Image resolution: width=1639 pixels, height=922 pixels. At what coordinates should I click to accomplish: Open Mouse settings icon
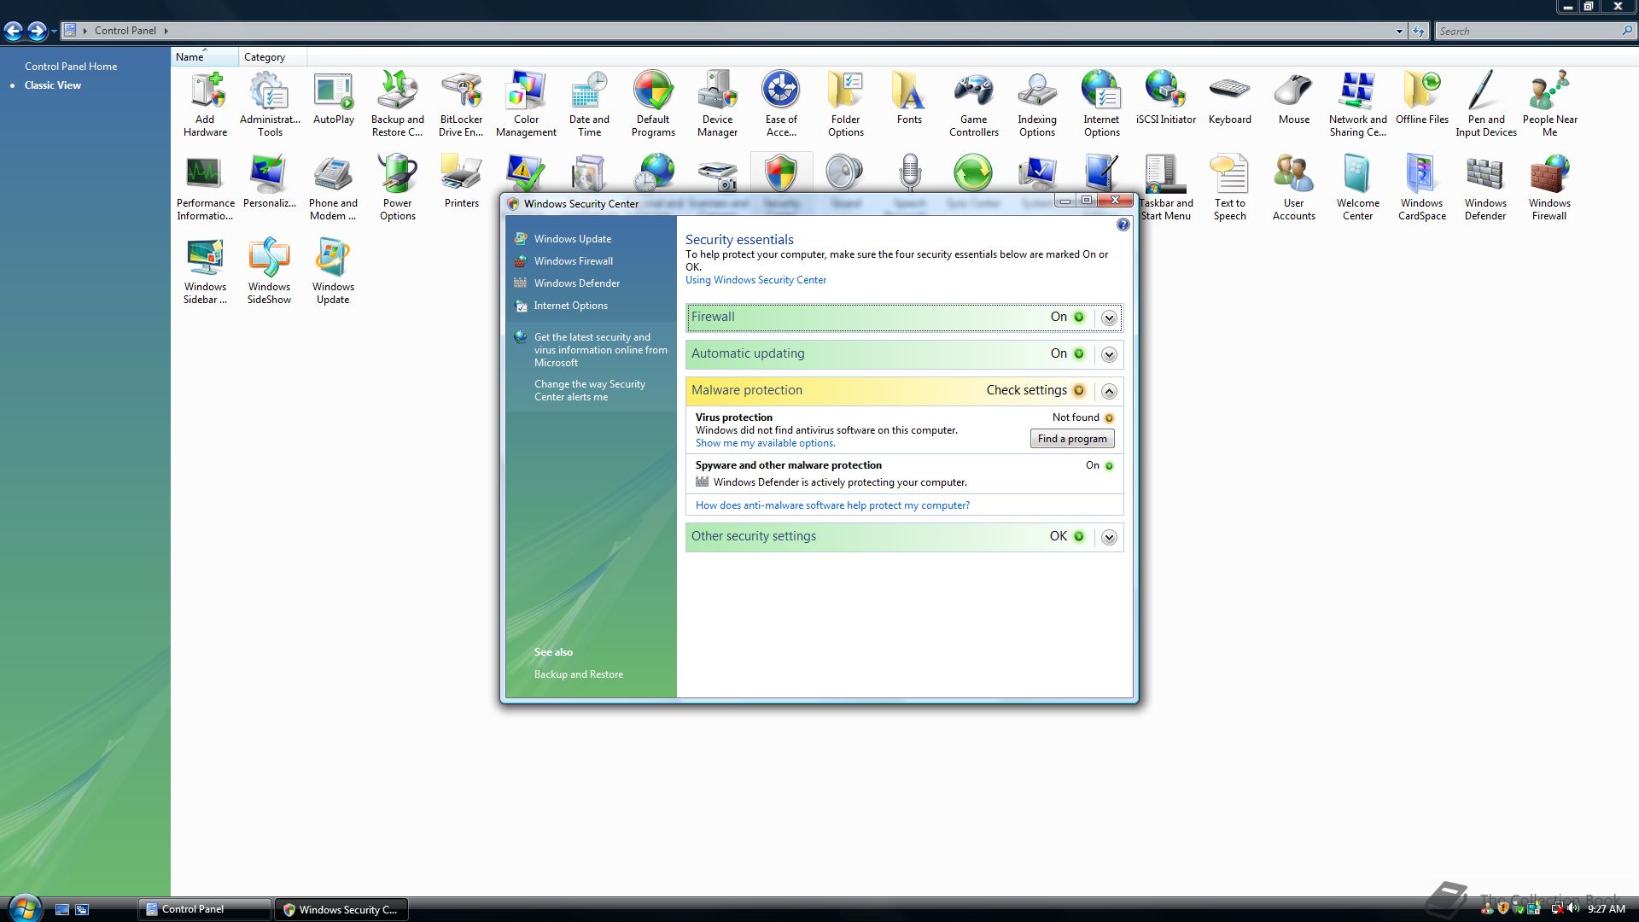point(1293,98)
